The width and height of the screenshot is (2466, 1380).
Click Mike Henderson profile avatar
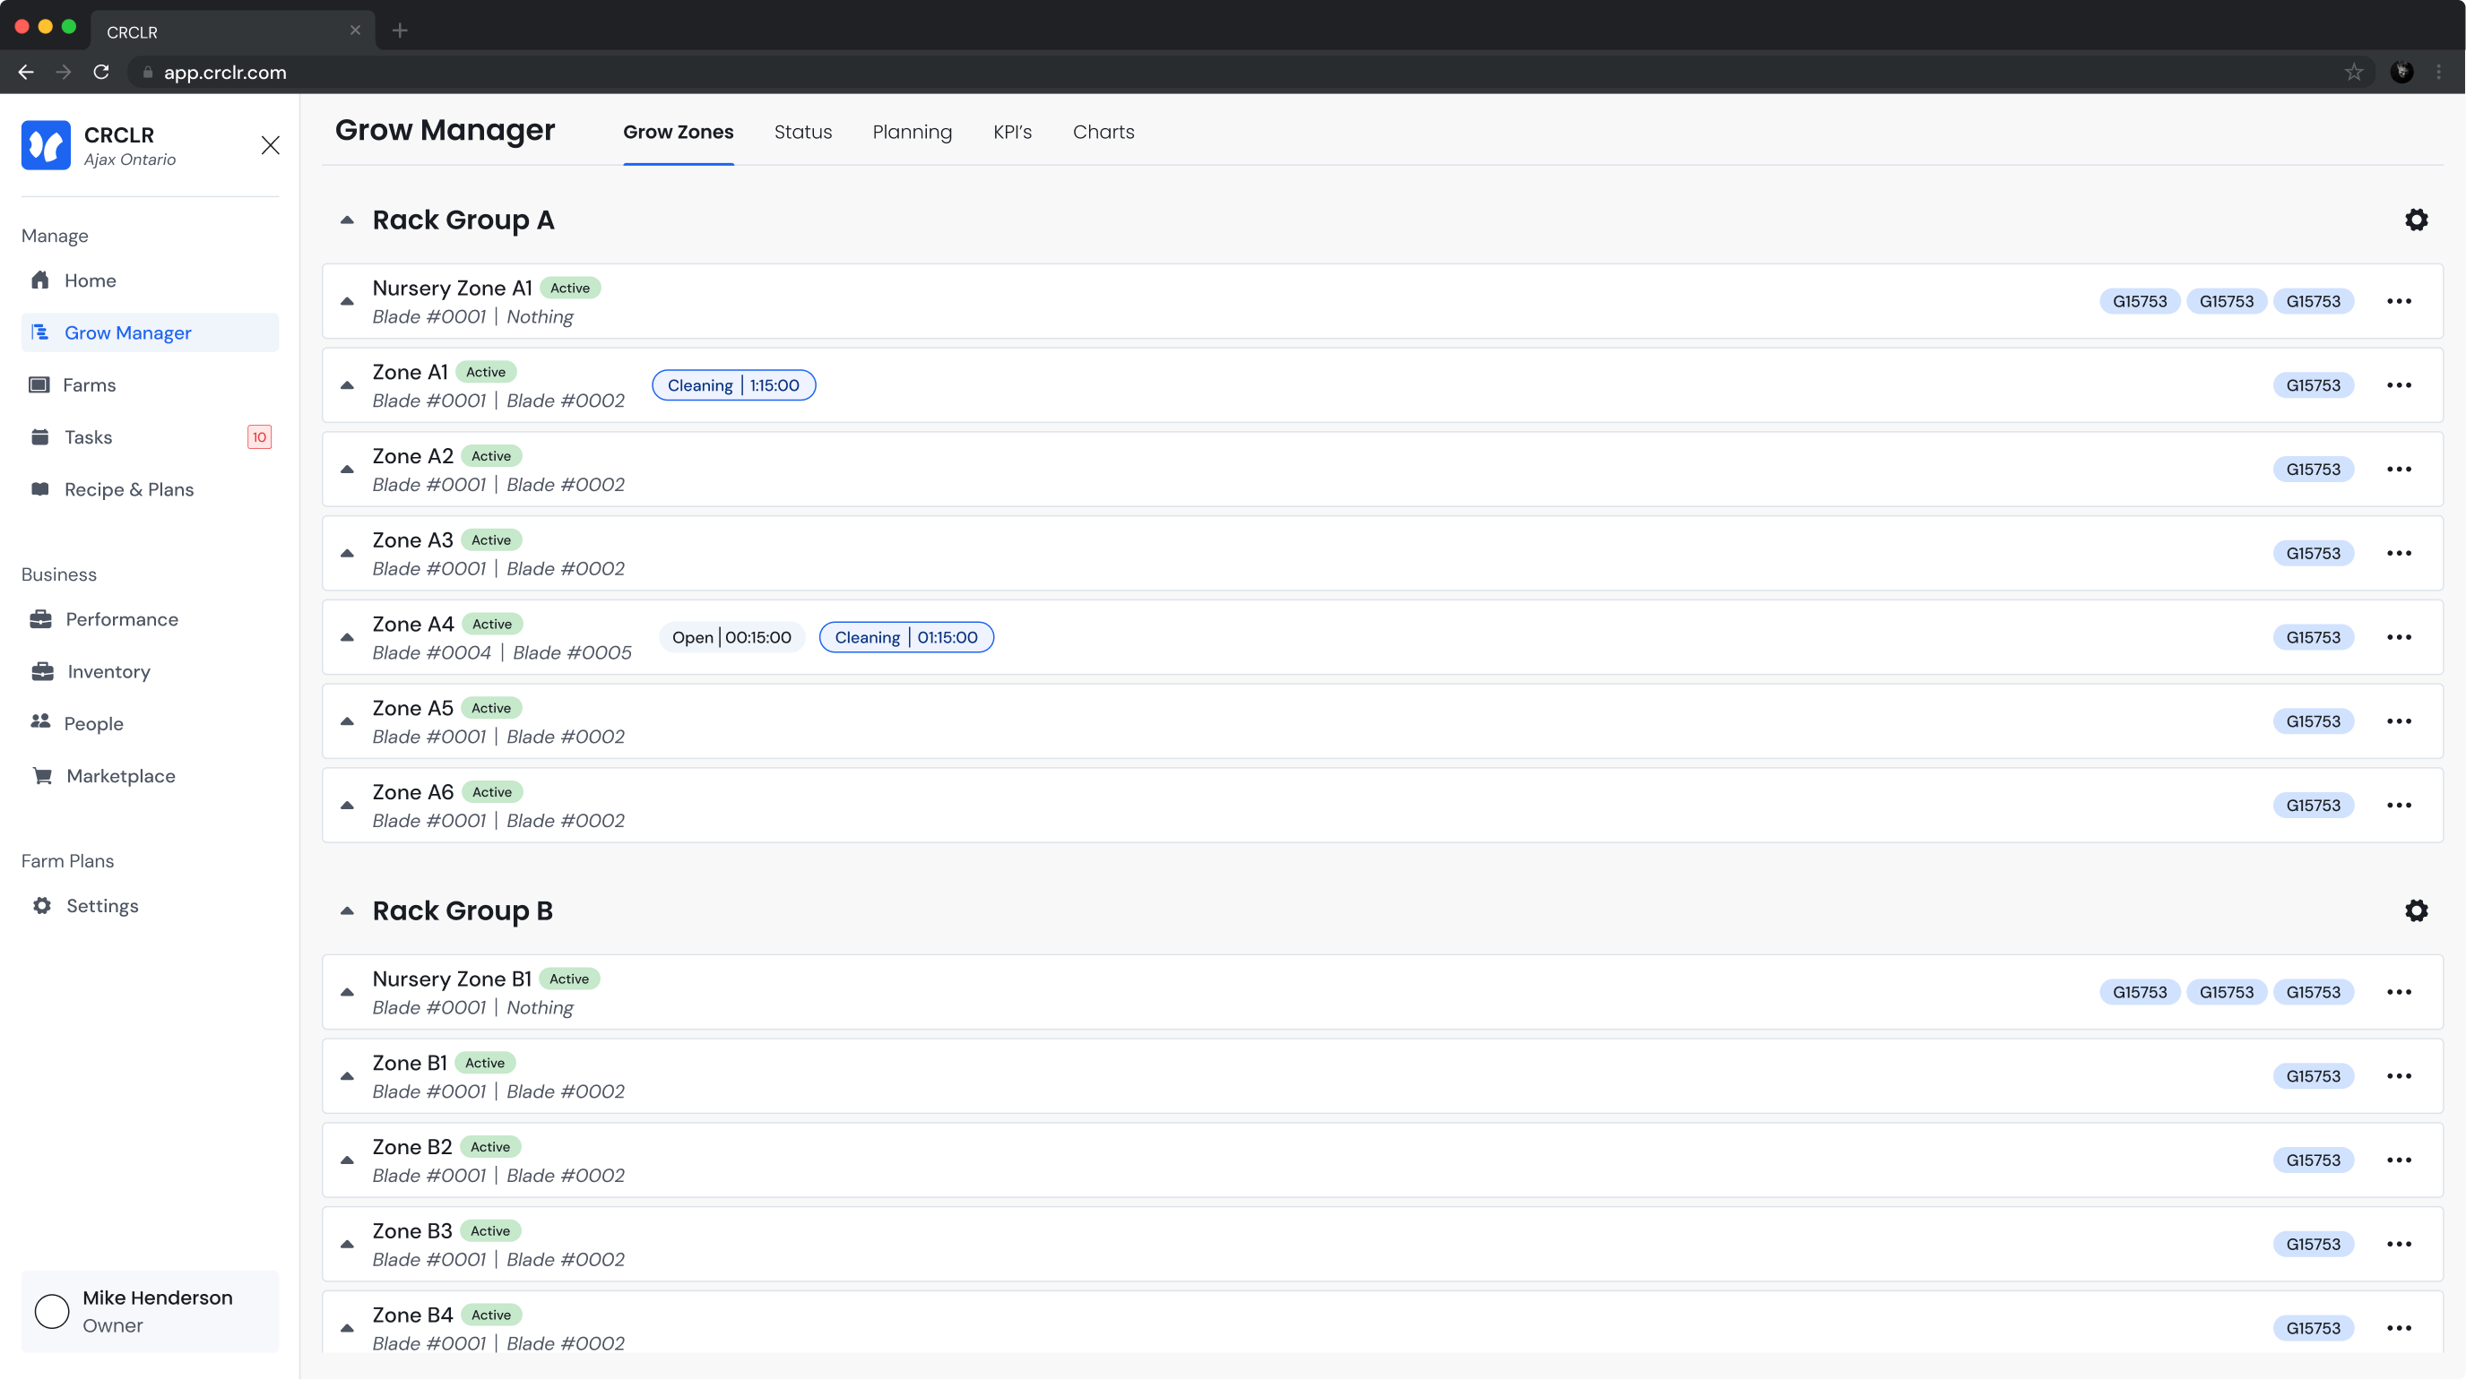pyautogui.click(x=52, y=1311)
